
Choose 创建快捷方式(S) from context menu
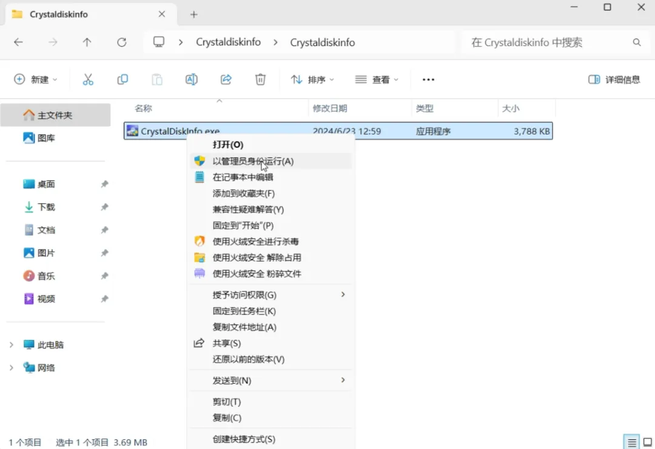pos(270,439)
